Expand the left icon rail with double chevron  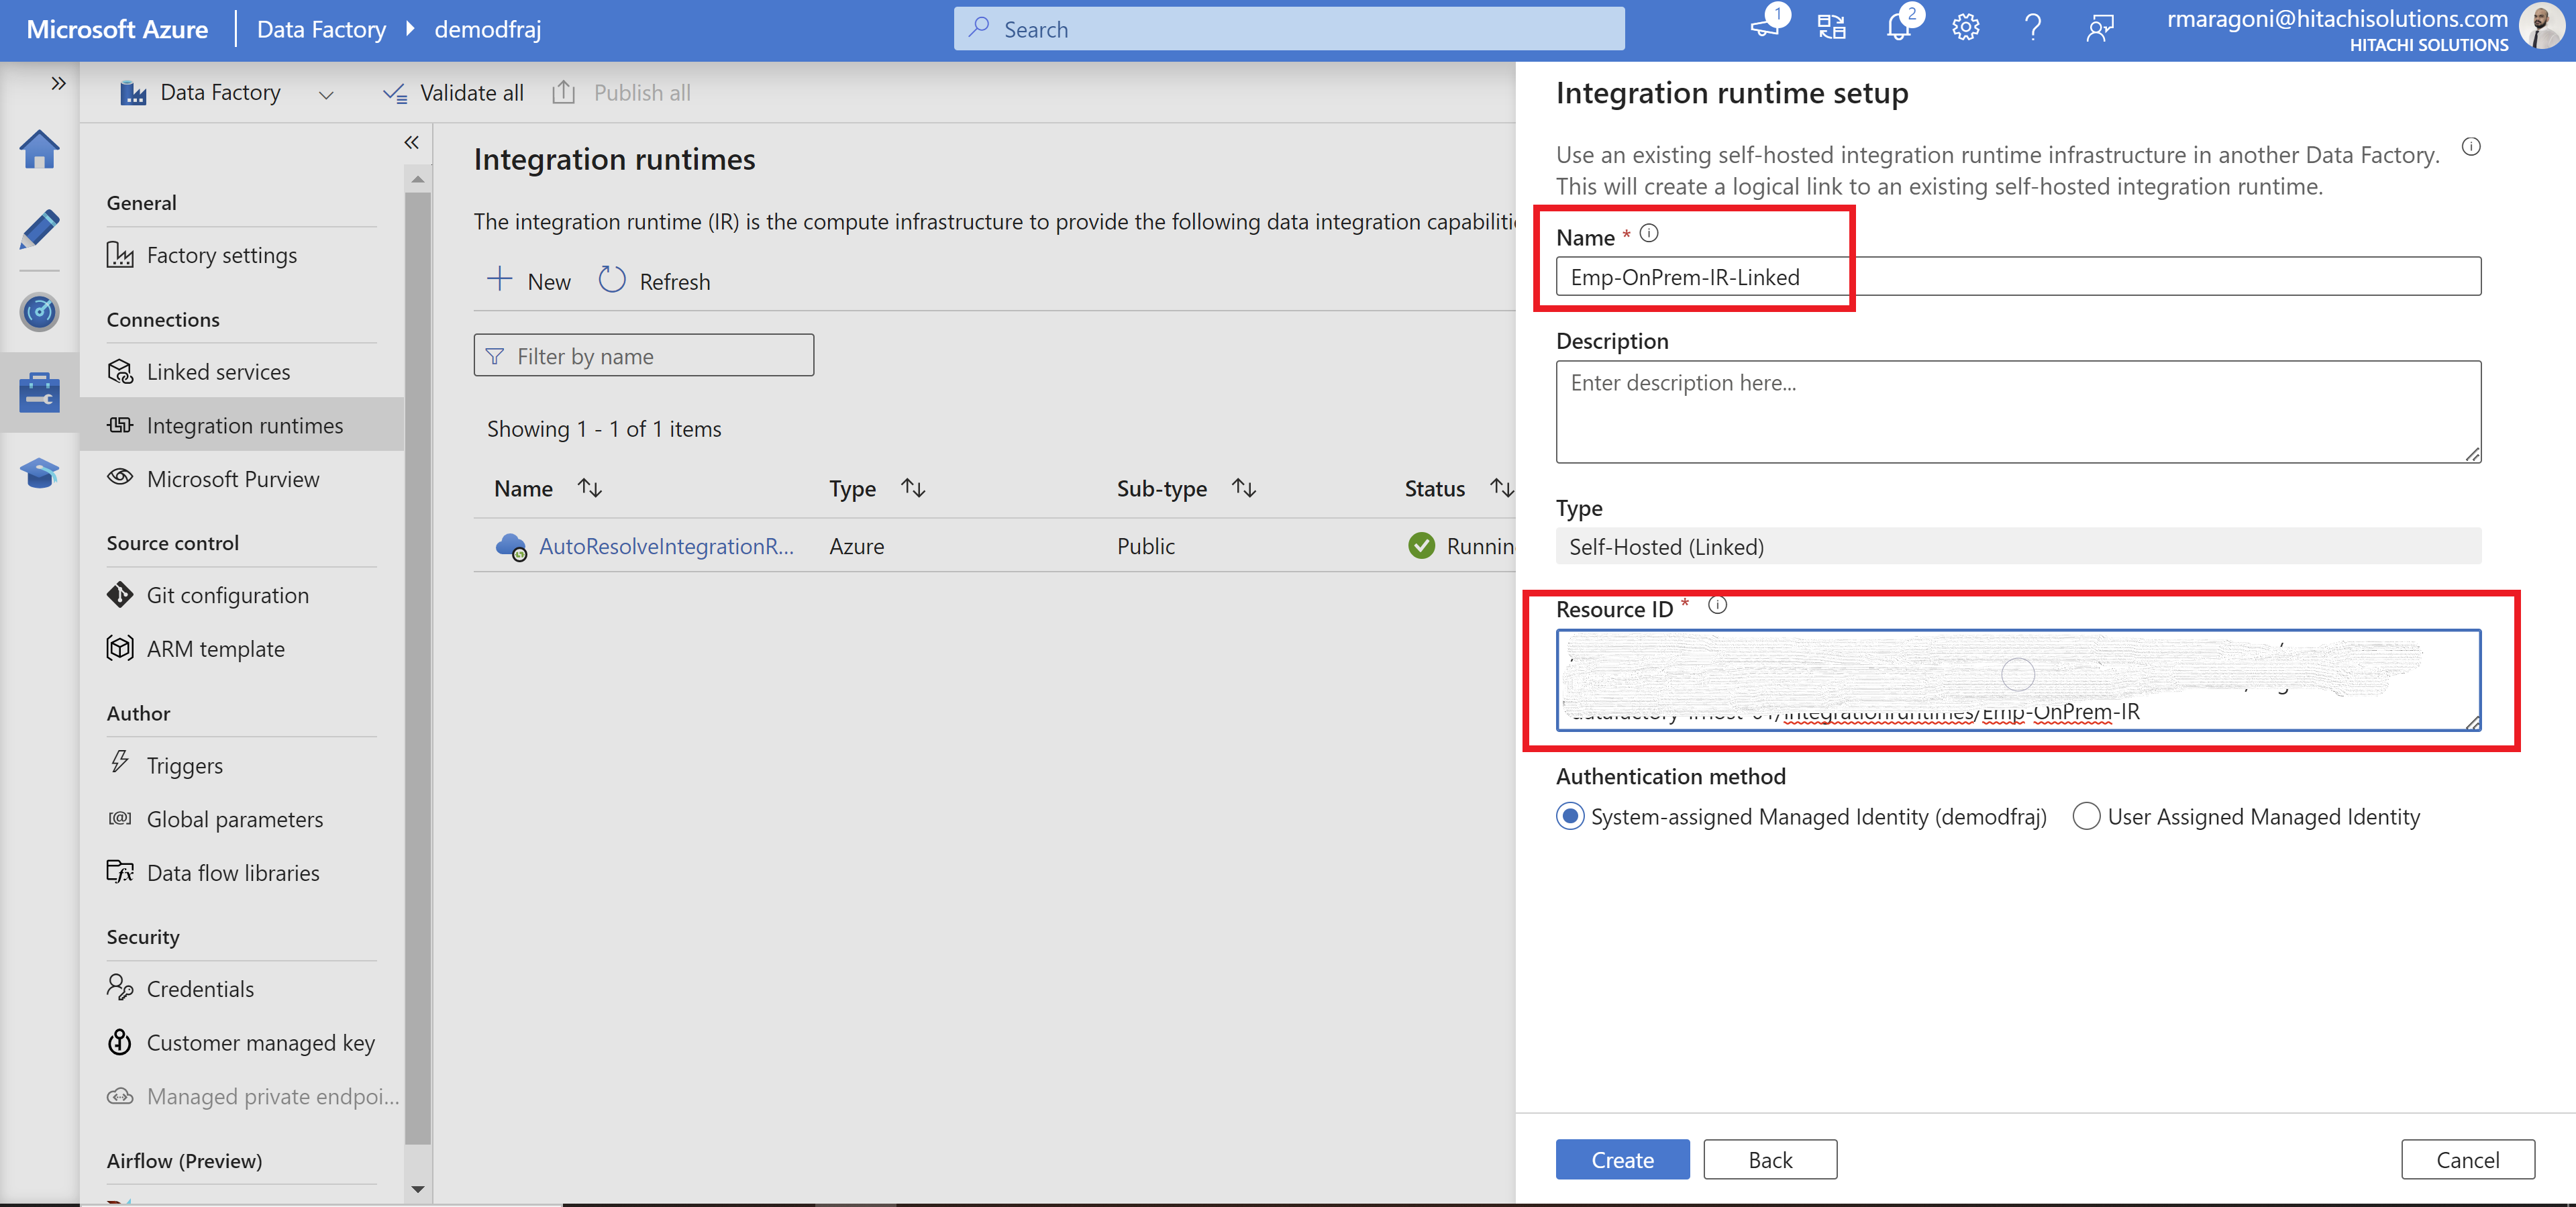[58, 84]
